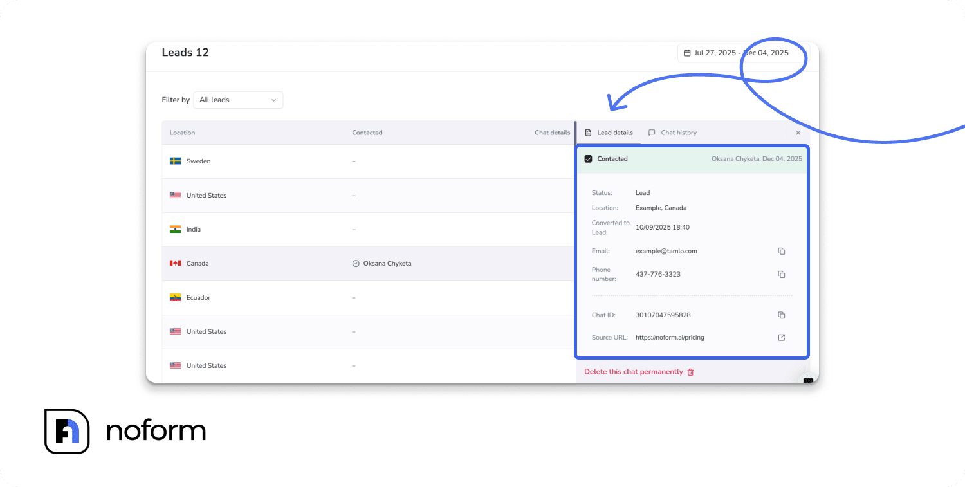Screen dimensions: 965x487
Task: Close the lead details panel
Action: 798,132
